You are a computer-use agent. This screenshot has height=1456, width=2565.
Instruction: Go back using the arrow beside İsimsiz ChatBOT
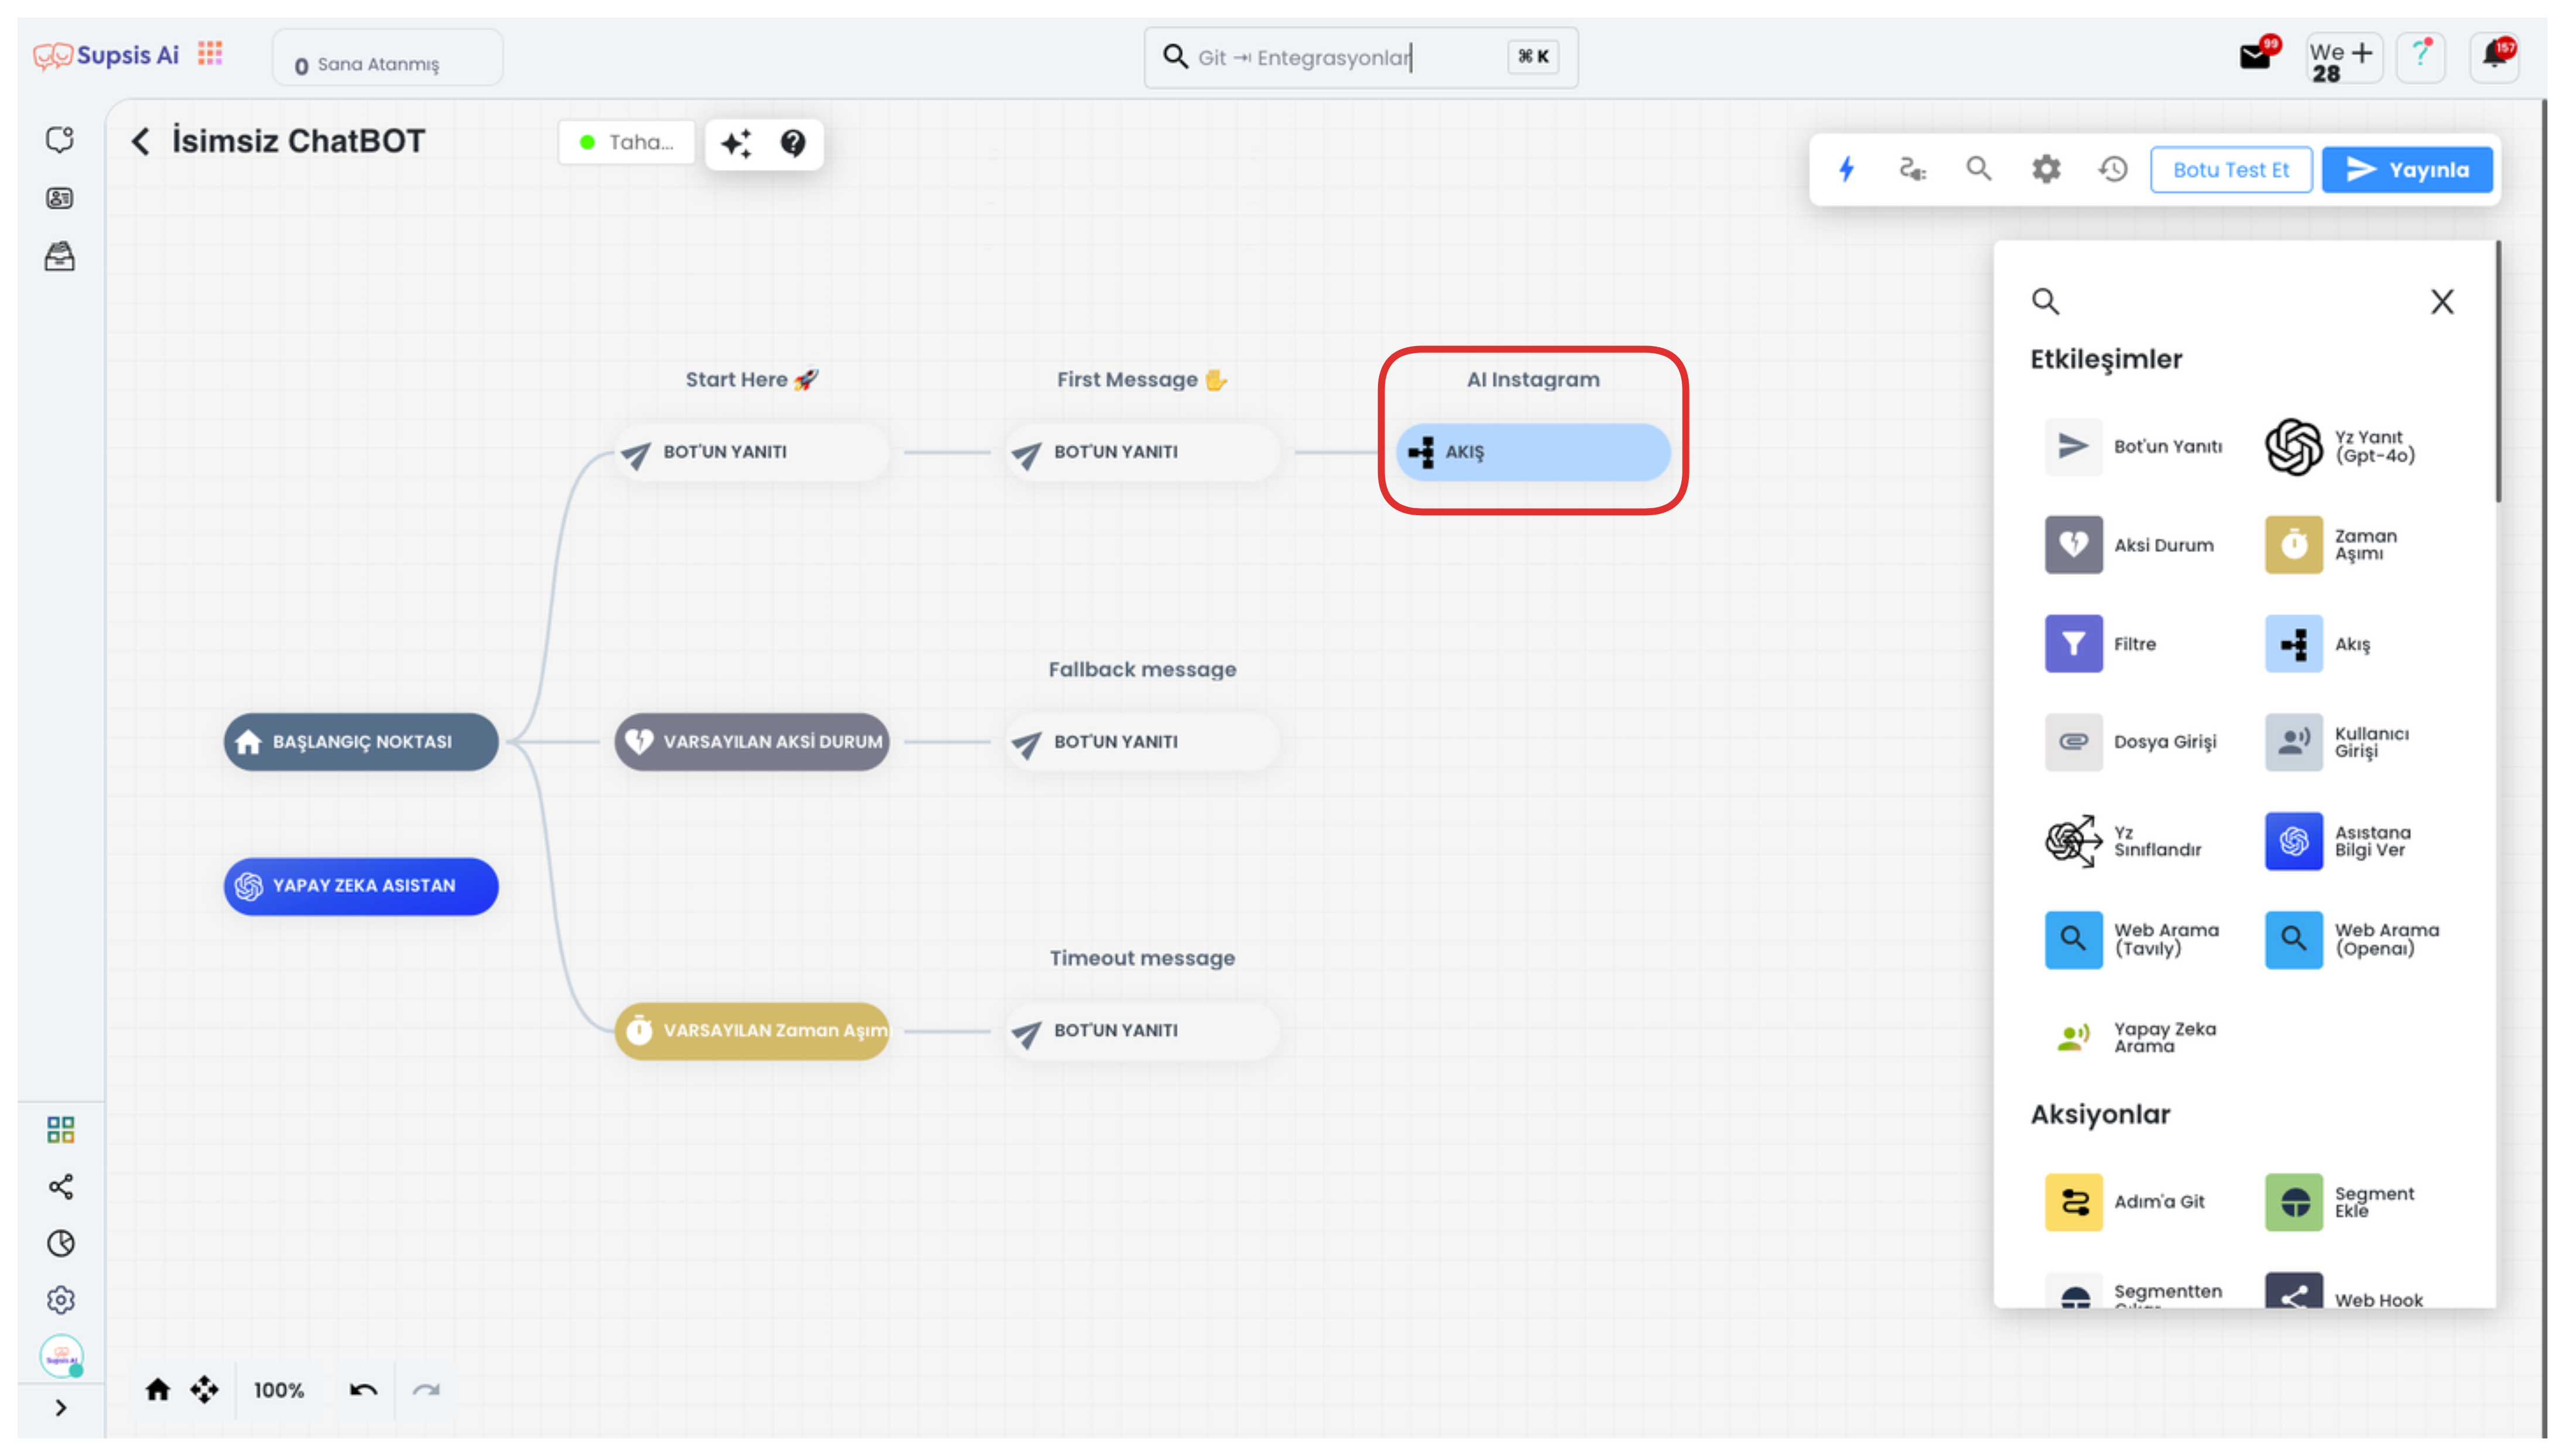(140, 141)
